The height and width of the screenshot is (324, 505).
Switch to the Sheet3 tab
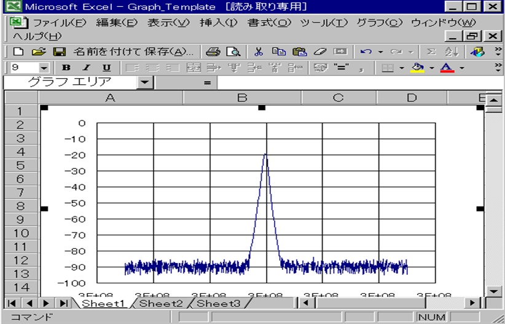coord(218,303)
